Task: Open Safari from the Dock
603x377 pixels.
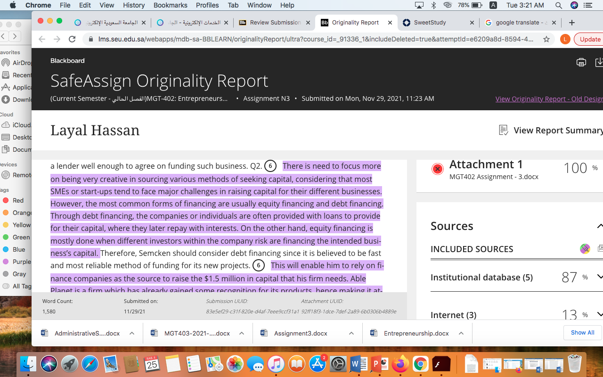Action: 90,364
